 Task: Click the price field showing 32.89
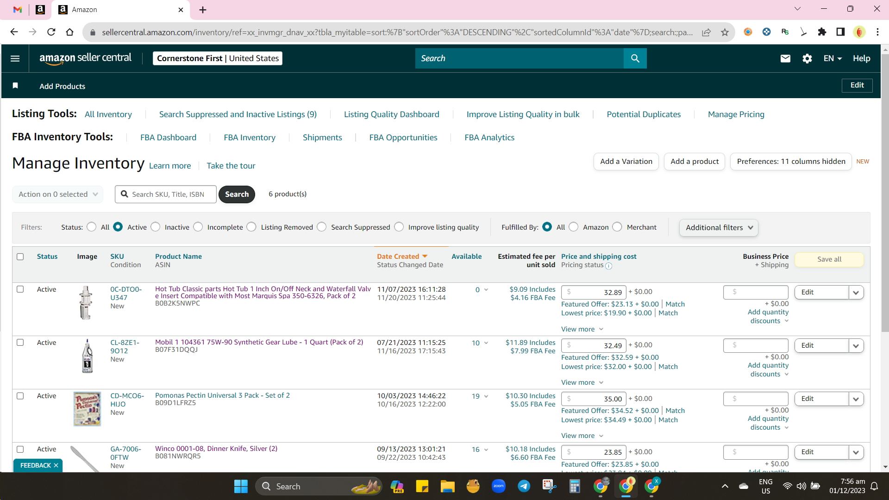click(x=594, y=293)
